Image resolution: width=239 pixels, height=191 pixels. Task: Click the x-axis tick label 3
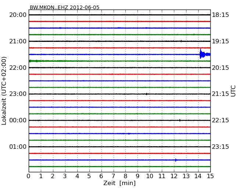(65, 176)
